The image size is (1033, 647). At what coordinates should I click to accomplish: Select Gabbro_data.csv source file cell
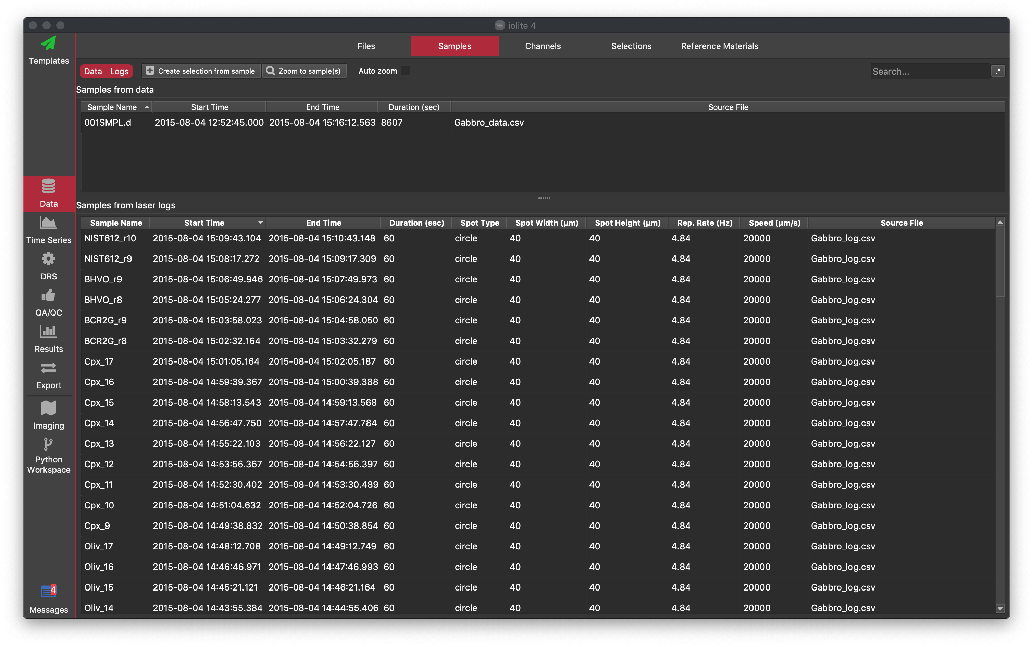(x=488, y=123)
